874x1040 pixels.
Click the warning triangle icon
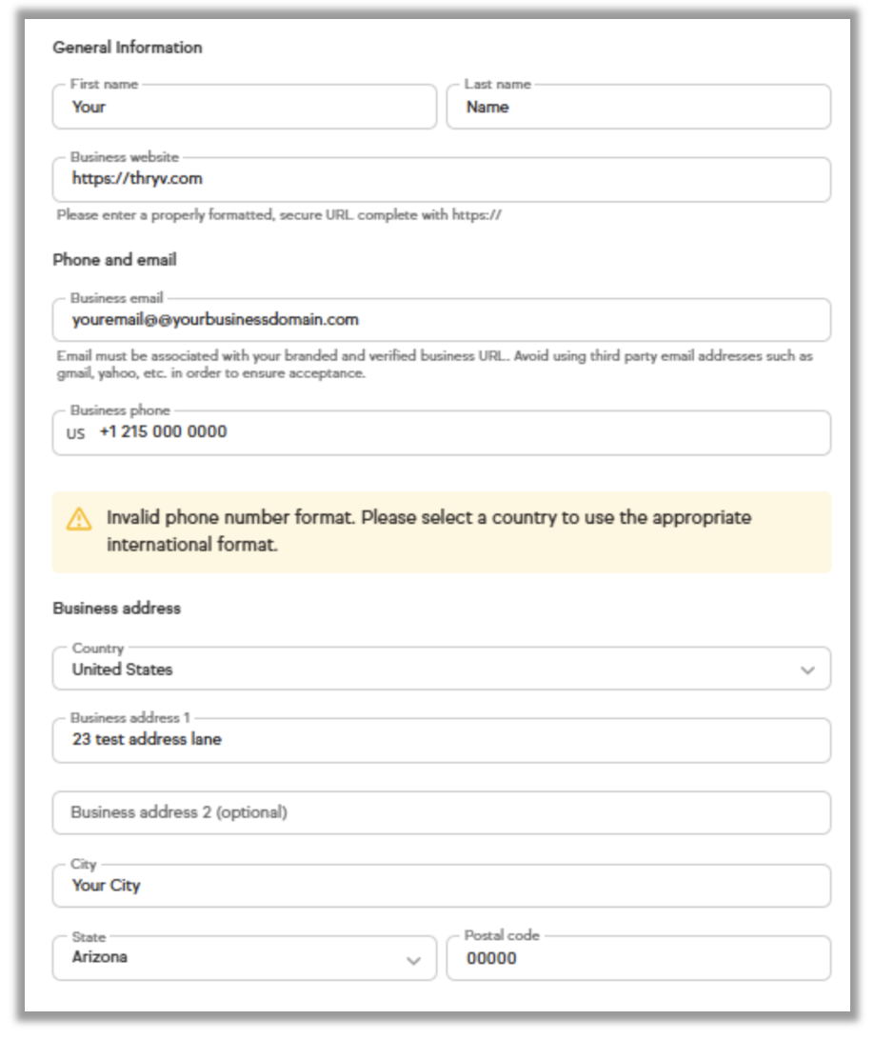pyautogui.click(x=79, y=519)
